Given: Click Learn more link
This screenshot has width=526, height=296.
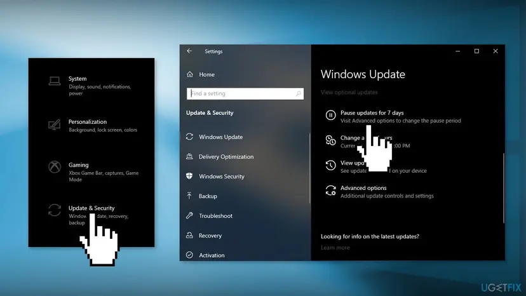Looking at the screenshot, I should coord(335,248).
